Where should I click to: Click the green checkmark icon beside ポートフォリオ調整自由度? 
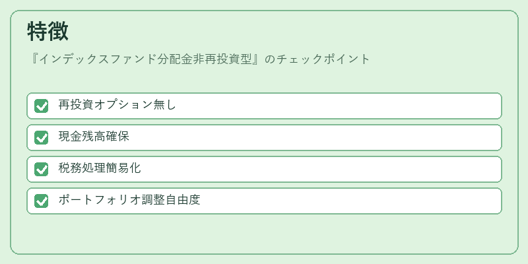(x=42, y=201)
